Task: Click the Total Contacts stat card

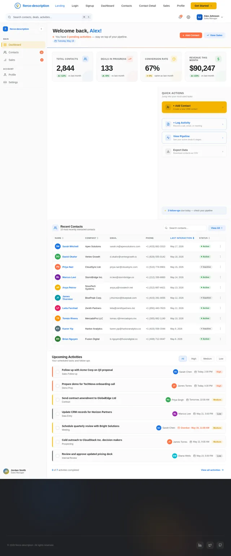Action: pyautogui.click(x=73, y=66)
